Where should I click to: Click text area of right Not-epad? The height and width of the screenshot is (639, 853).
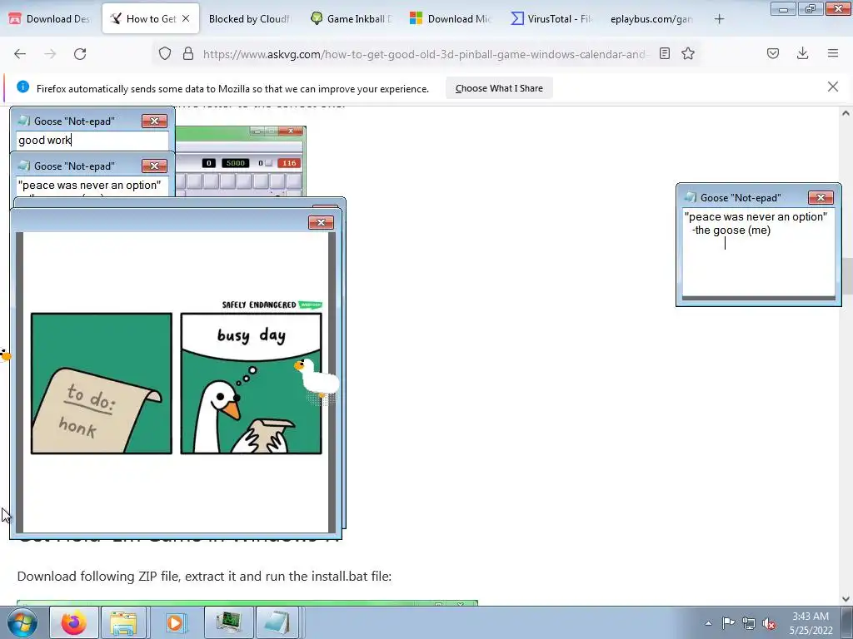(x=758, y=253)
